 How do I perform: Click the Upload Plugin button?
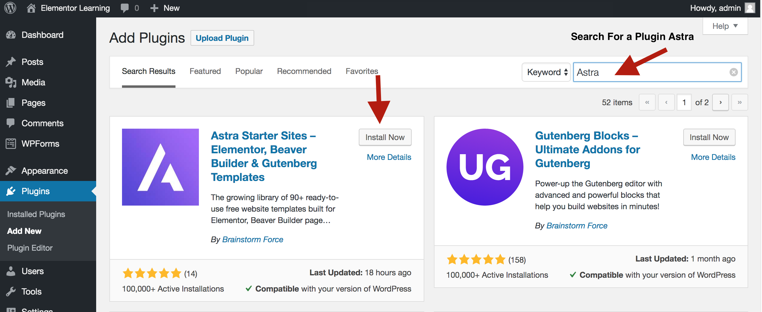click(x=222, y=38)
